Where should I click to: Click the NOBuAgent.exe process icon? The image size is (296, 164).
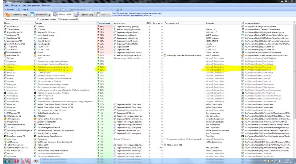click(5, 119)
